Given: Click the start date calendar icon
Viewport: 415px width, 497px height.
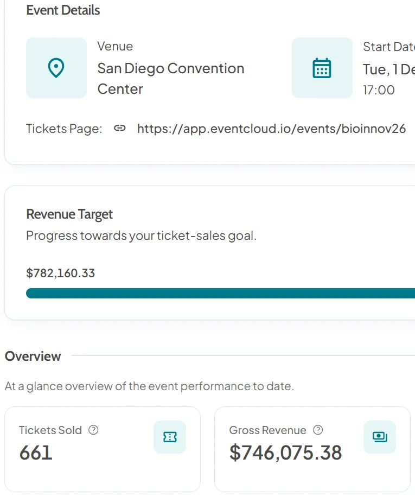Looking at the screenshot, I should (322, 68).
